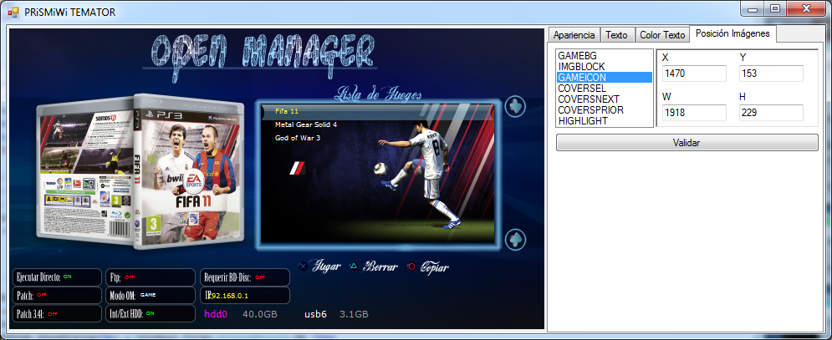The width and height of the screenshot is (832, 340).
Task: Click the W field showing 1918
Action: click(694, 113)
